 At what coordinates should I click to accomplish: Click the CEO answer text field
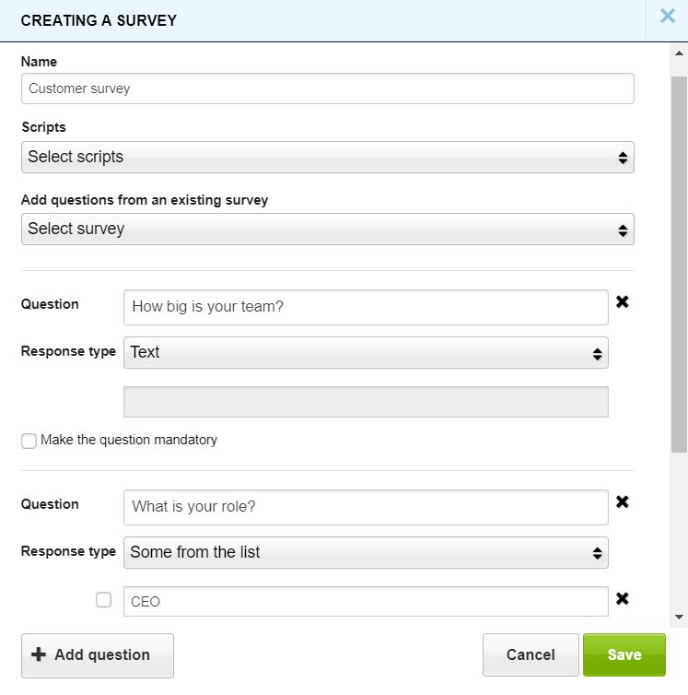(365, 602)
